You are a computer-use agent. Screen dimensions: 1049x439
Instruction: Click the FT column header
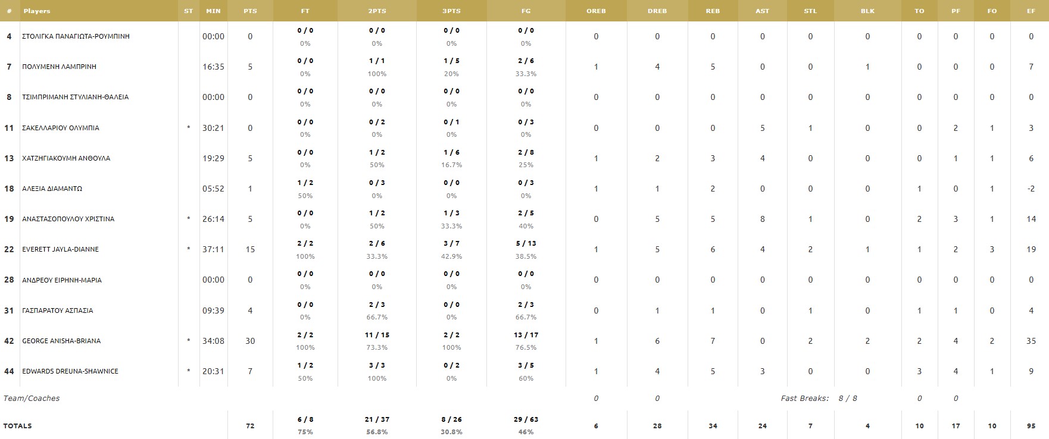click(x=305, y=11)
